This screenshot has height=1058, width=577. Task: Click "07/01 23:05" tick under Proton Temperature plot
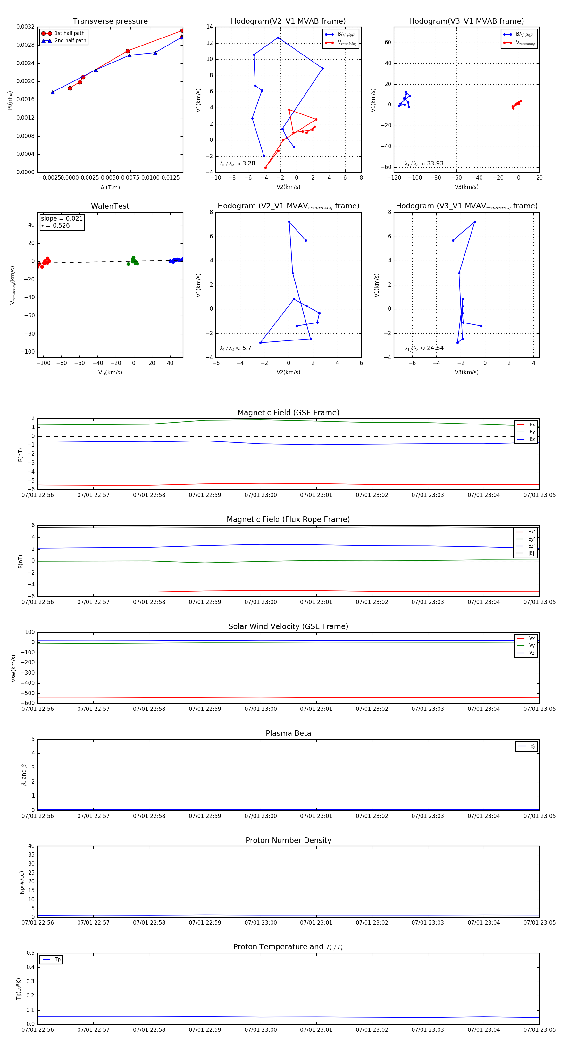point(539,1030)
